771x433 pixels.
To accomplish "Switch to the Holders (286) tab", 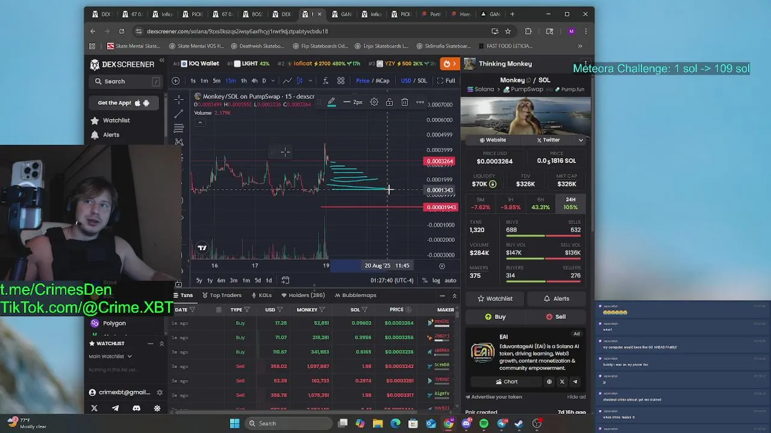I will click(x=303, y=295).
